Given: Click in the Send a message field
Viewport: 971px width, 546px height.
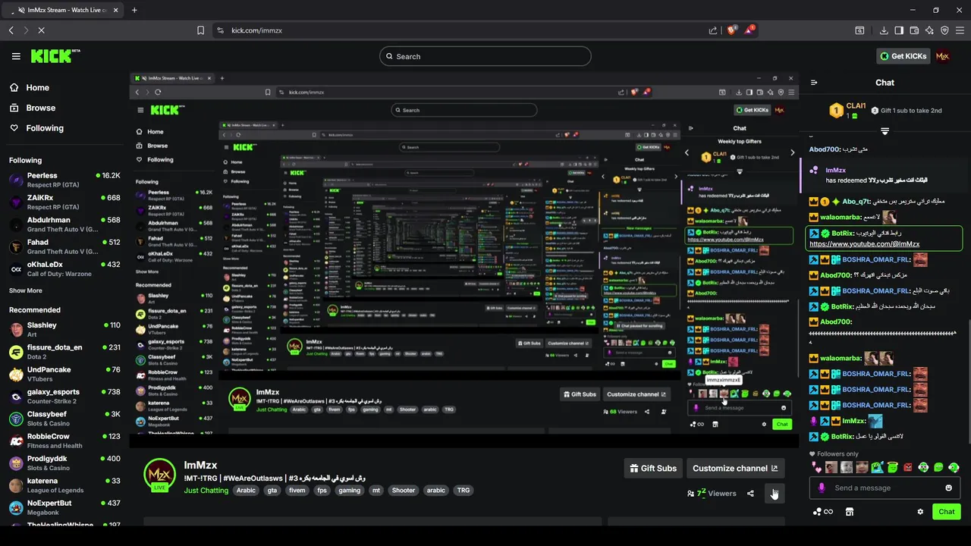Looking at the screenshot, I should click(x=884, y=488).
